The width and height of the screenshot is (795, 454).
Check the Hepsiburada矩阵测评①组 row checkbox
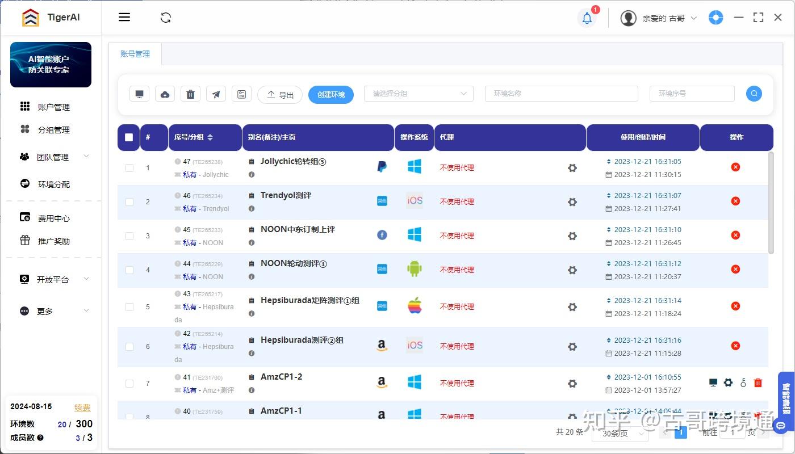129,306
